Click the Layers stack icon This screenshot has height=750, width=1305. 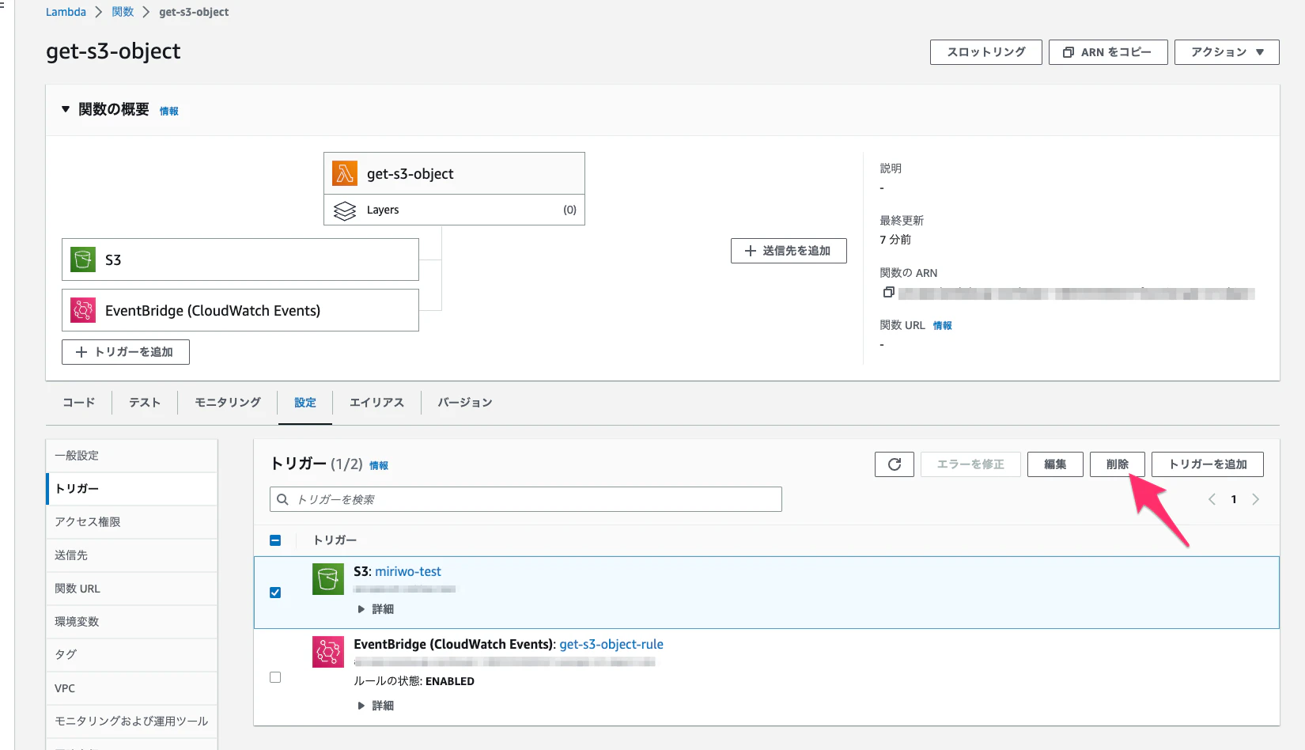pyautogui.click(x=345, y=210)
